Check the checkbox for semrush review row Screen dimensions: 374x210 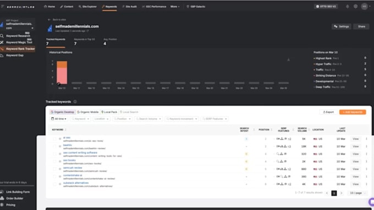point(54,169)
